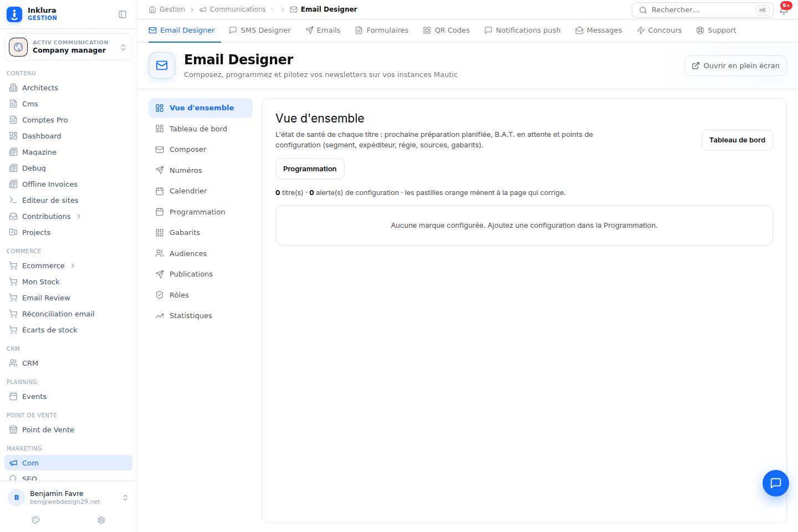Expand the Ecommerce submenu chevron
798x532 pixels.
(x=73, y=266)
